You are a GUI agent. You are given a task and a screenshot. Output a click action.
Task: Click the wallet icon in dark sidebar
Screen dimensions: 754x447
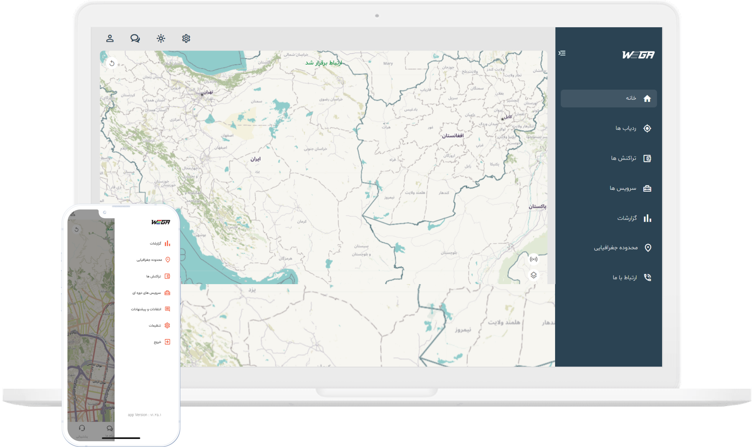pos(647,158)
